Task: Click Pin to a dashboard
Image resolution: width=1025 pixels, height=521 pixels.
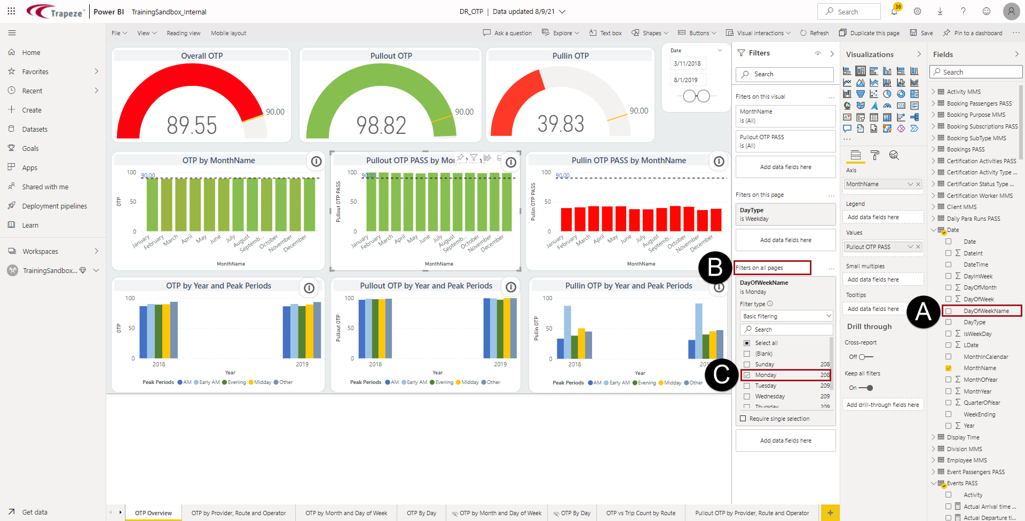Action: [x=973, y=33]
